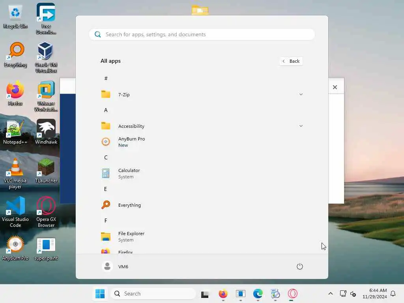The image size is (404, 303).
Task: Close the background window behind Start menu
Action: click(335, 87)
